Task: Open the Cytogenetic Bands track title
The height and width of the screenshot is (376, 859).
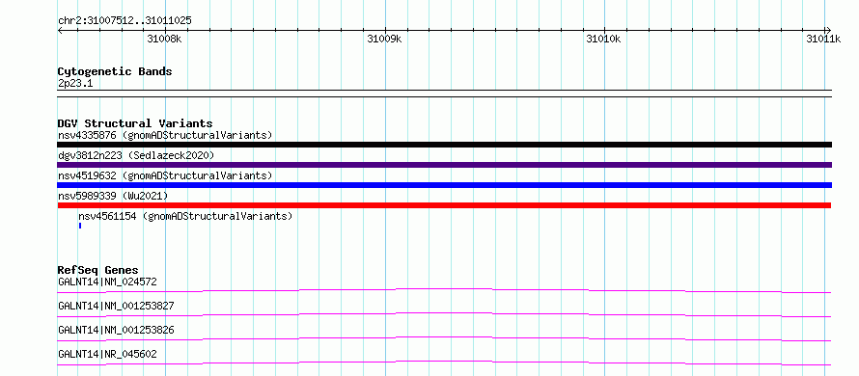Action: tap(115, 71)
